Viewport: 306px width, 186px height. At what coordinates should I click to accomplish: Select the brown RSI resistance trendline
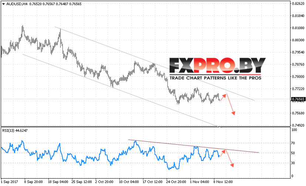click(194, 146)
